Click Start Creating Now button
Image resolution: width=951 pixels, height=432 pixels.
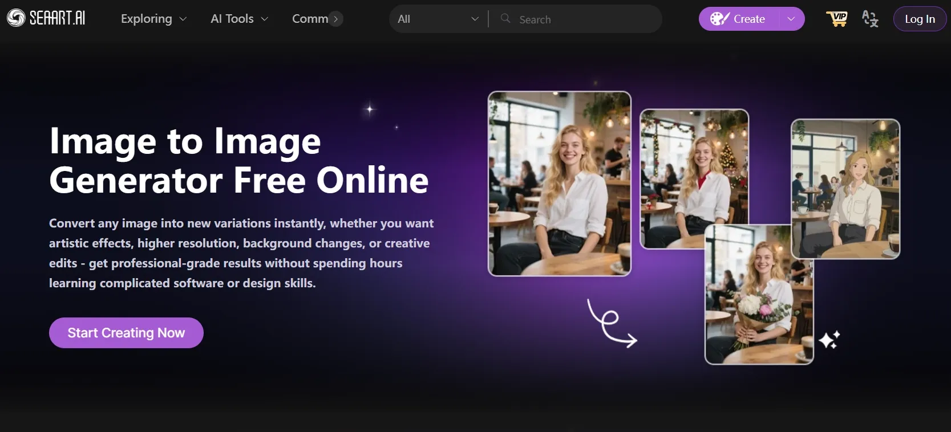click(126, 333)
